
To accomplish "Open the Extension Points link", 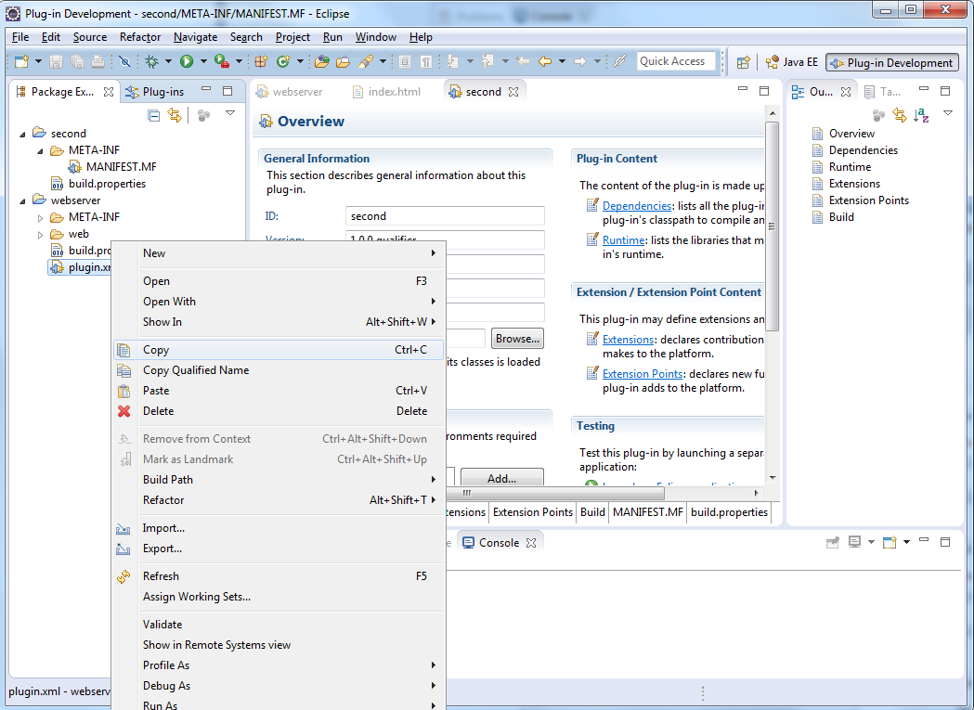I will click(x=643, y=373).
